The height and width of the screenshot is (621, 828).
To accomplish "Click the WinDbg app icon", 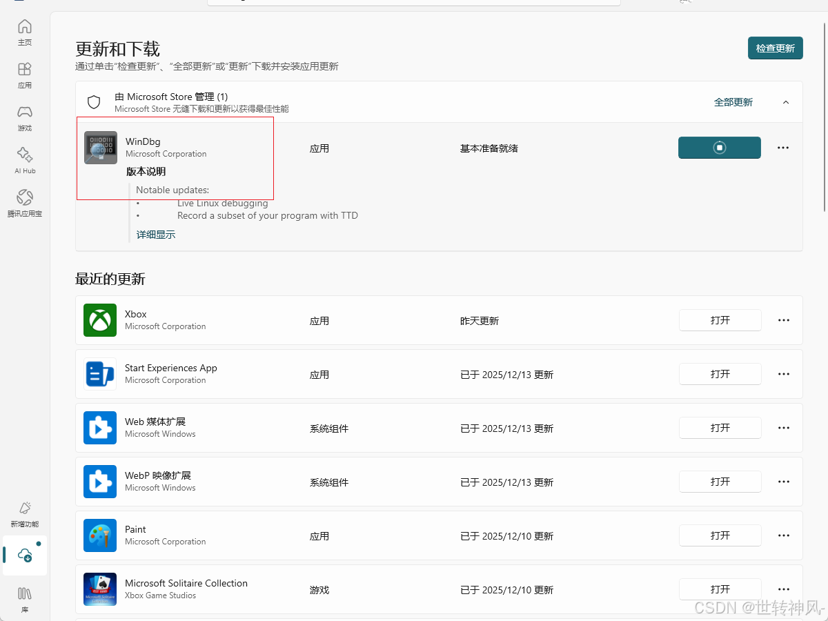I will click(101, 148).
